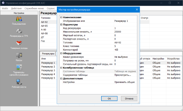Collapse the Оборудование property group

coord(61,53)
